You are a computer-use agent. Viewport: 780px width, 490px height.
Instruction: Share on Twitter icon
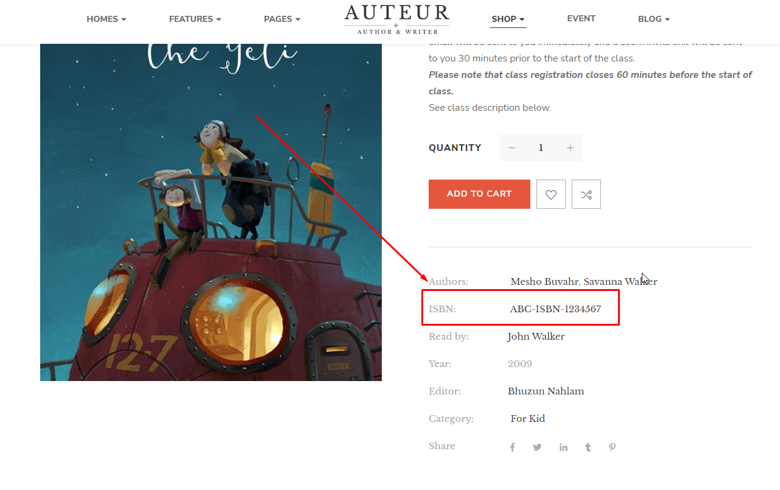537,447
